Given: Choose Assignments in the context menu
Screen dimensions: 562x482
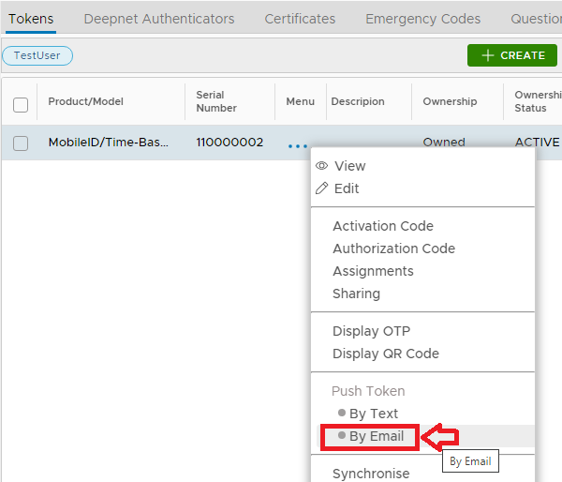Looking at the screenshot, I should [x=373, y=271].
